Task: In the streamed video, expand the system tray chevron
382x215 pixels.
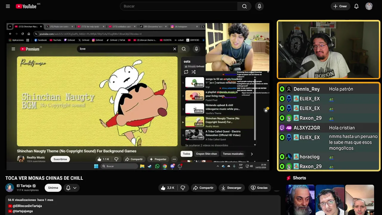Action: click(218, 166)
